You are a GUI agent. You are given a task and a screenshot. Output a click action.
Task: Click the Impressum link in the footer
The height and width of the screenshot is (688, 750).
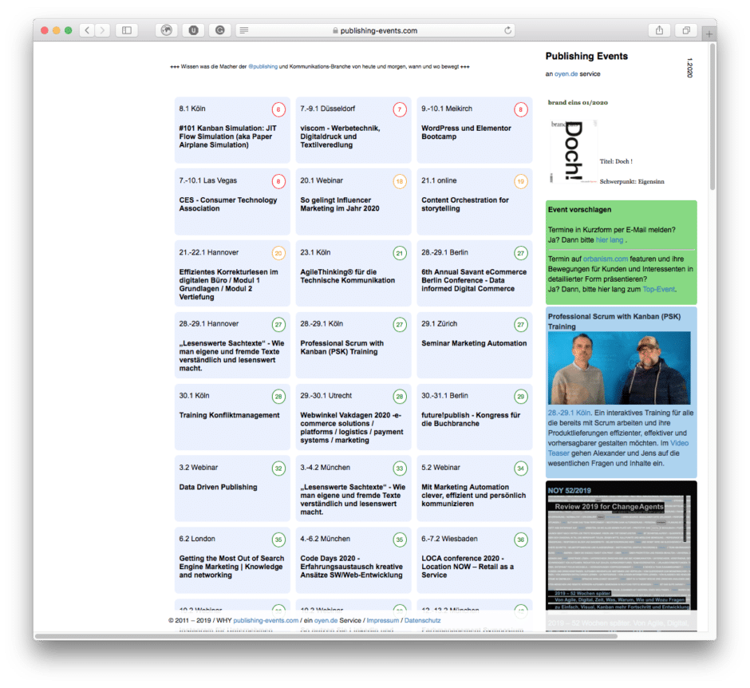[x=383, y=620]
